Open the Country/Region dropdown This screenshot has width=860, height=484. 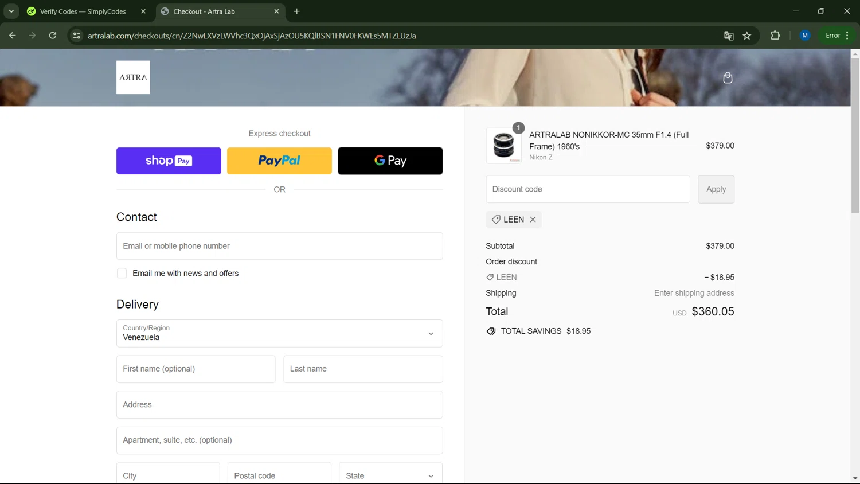(279, 333)
